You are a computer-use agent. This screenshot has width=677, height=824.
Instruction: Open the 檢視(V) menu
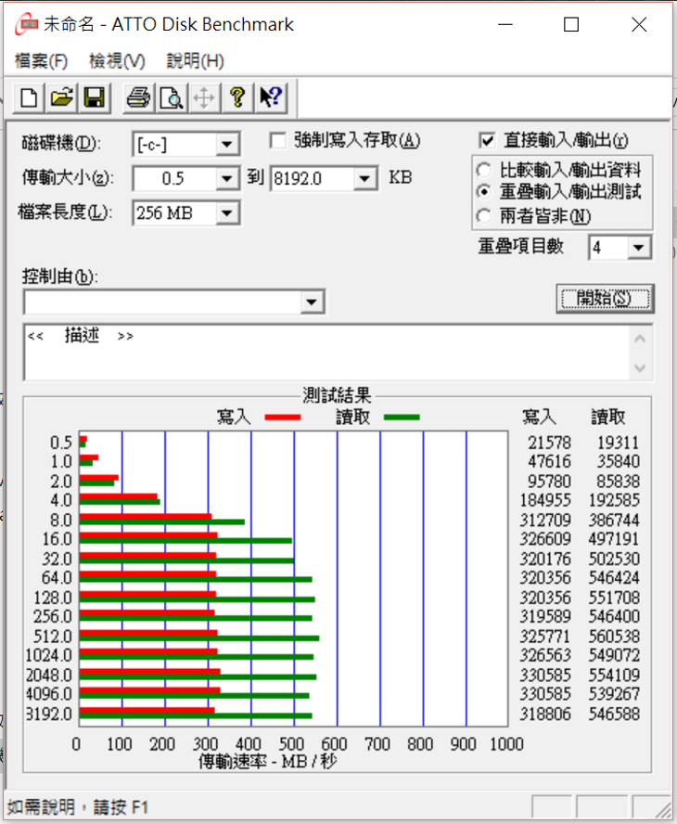(x=117, y=61)
